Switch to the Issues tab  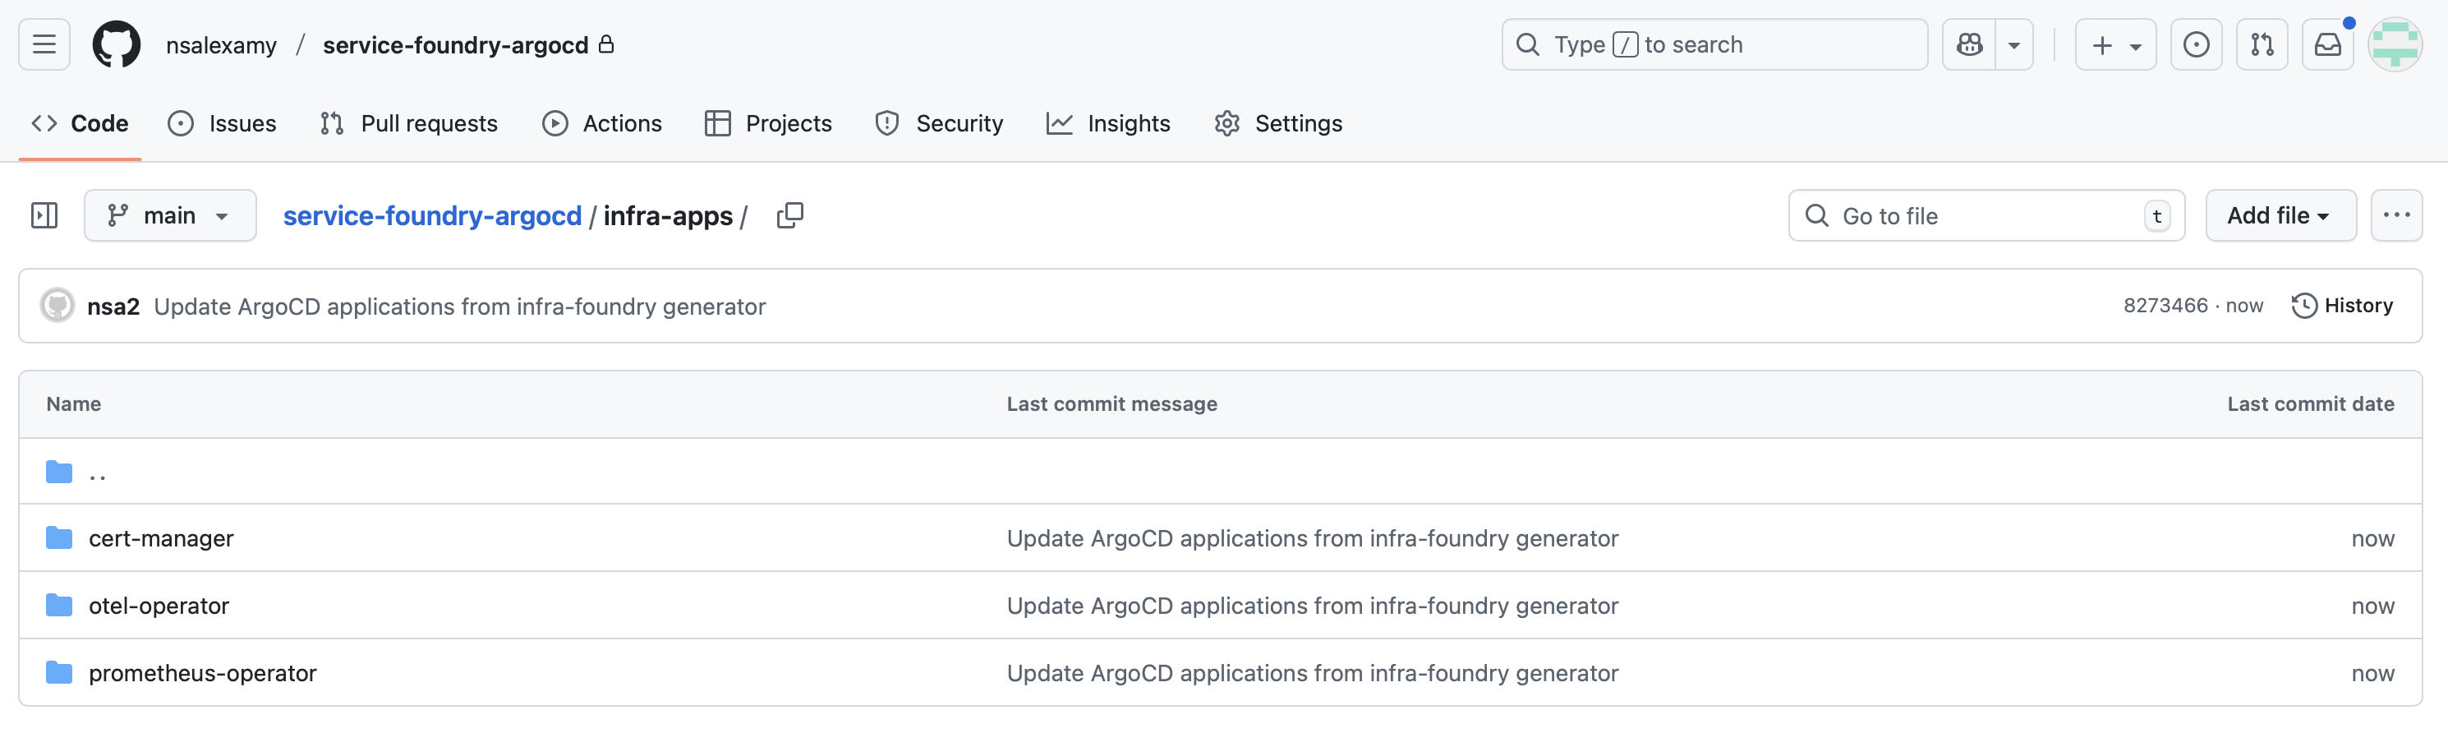click(x=223, y=123)
